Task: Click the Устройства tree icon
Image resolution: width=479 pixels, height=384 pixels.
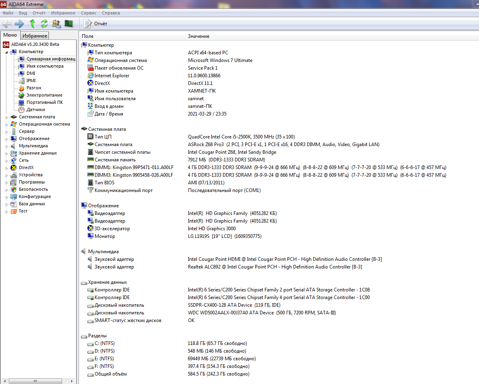Action: tap(14, 175)
